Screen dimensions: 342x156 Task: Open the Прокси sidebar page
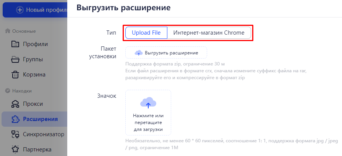pyautogui.click(x=34, y=104)
